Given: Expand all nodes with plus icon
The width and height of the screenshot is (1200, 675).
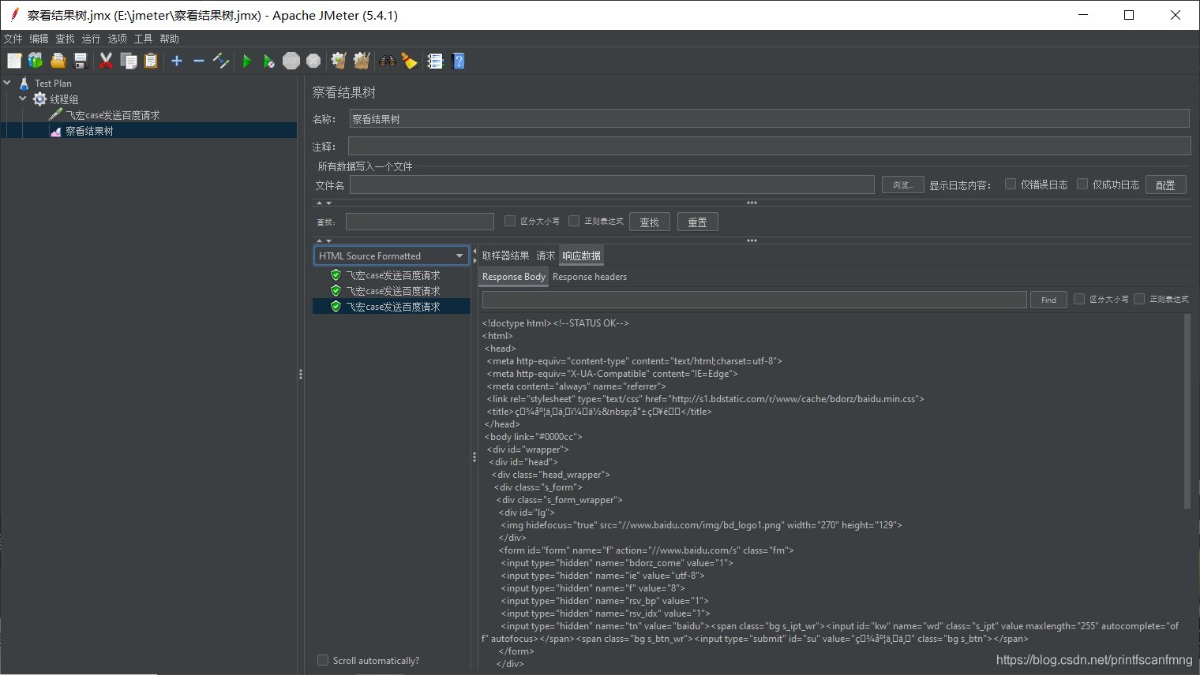Looking at the screenshot, I should (177, 61).
